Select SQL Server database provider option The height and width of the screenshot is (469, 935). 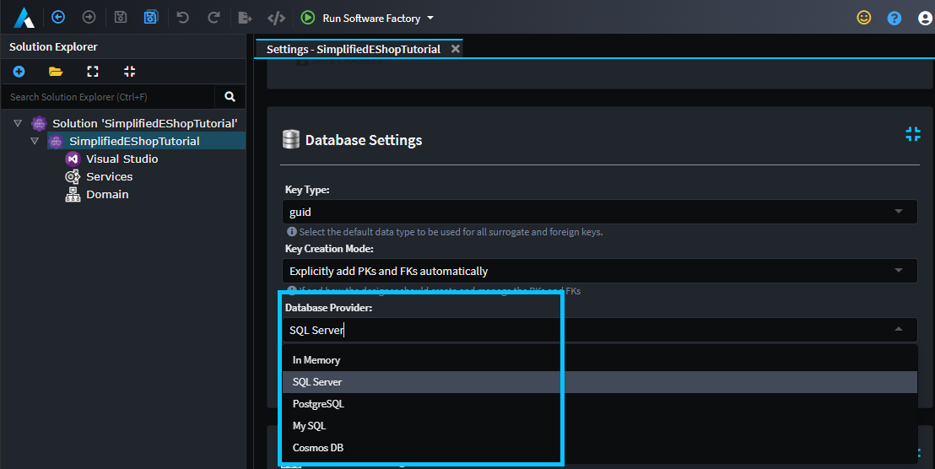[599, 382]
